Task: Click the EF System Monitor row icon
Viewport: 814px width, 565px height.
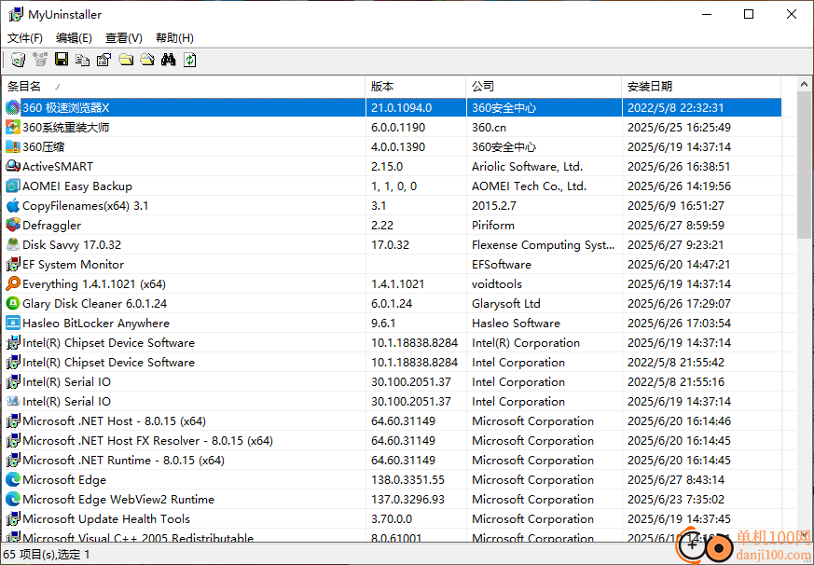Action: coord(12,265)
